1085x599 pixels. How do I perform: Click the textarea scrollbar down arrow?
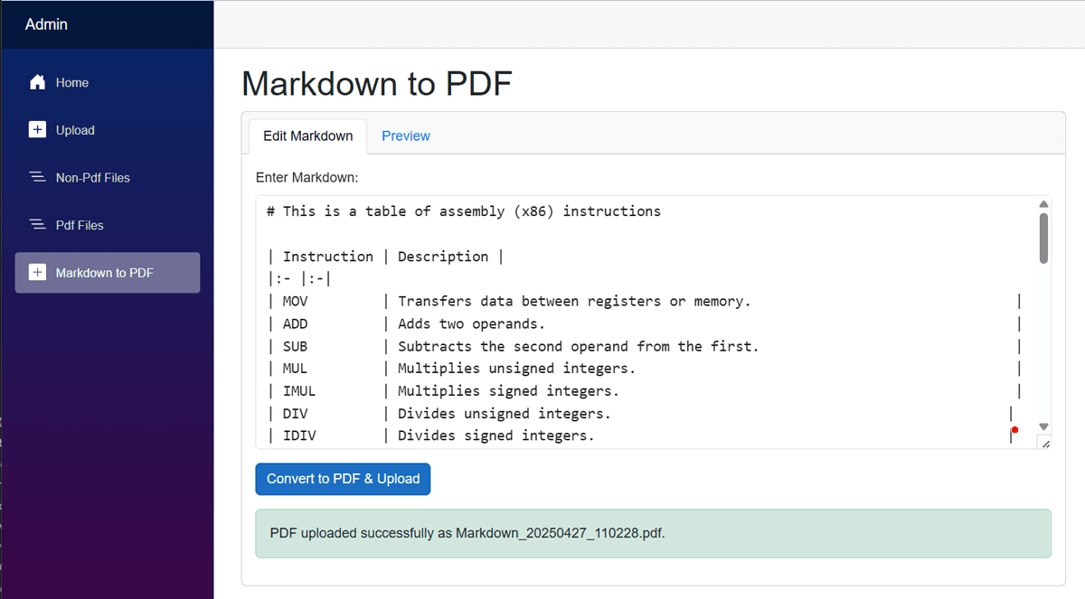1043,426
